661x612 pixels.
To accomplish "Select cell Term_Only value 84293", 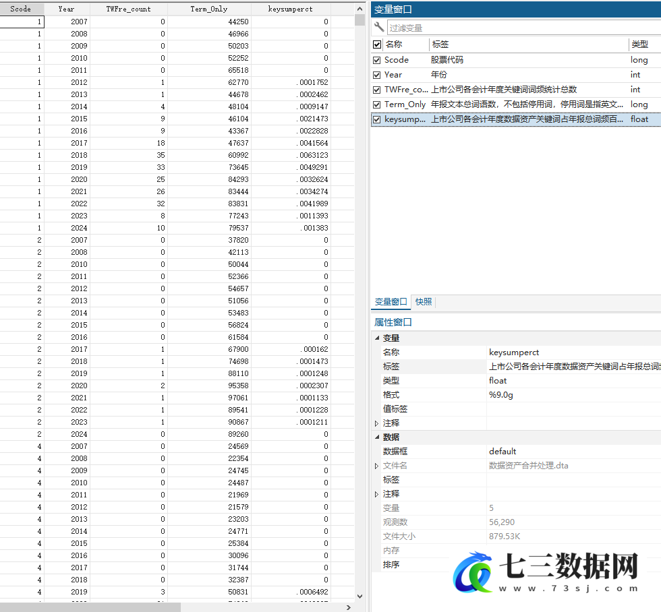I will pyautogui.click(x=209, y=179).
